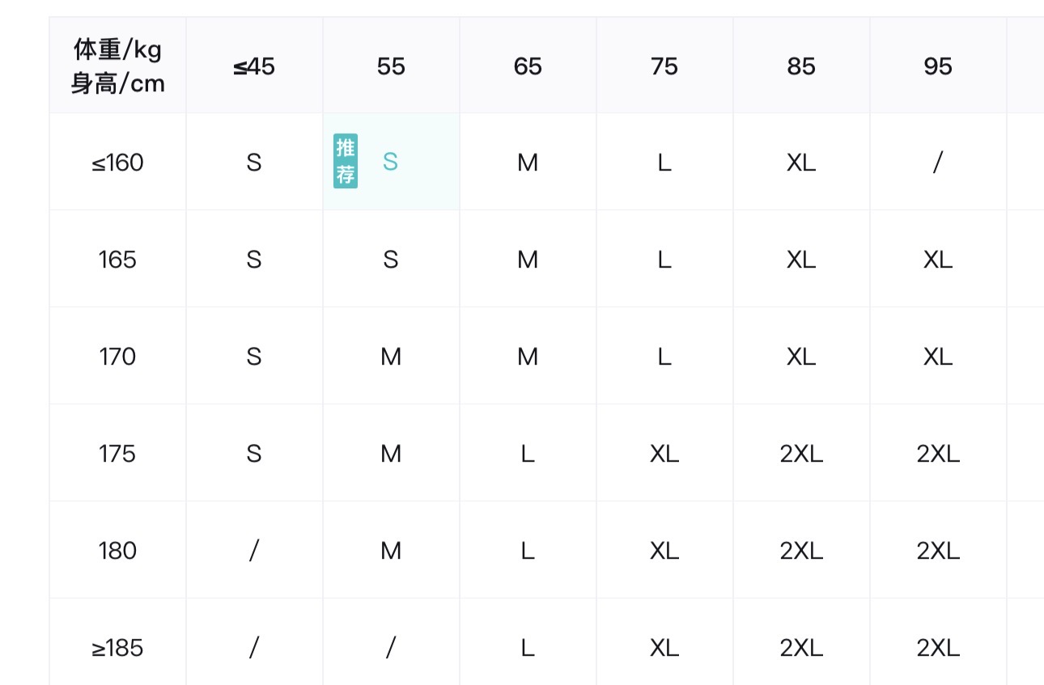Viewport: 1044px width, 685px height.
Task: Select the highlighted recommended S size cell
Action: coord(391,162)
